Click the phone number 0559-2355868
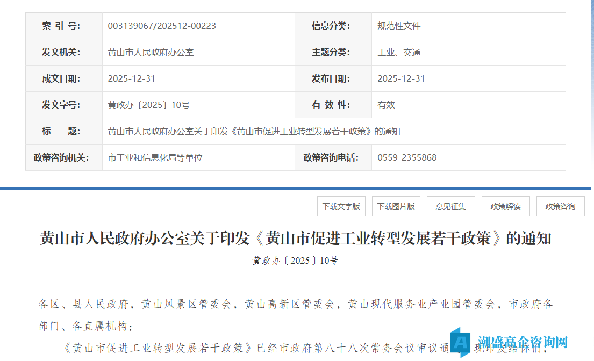Viewport: 594px width, 361px height. pos(405,157)
